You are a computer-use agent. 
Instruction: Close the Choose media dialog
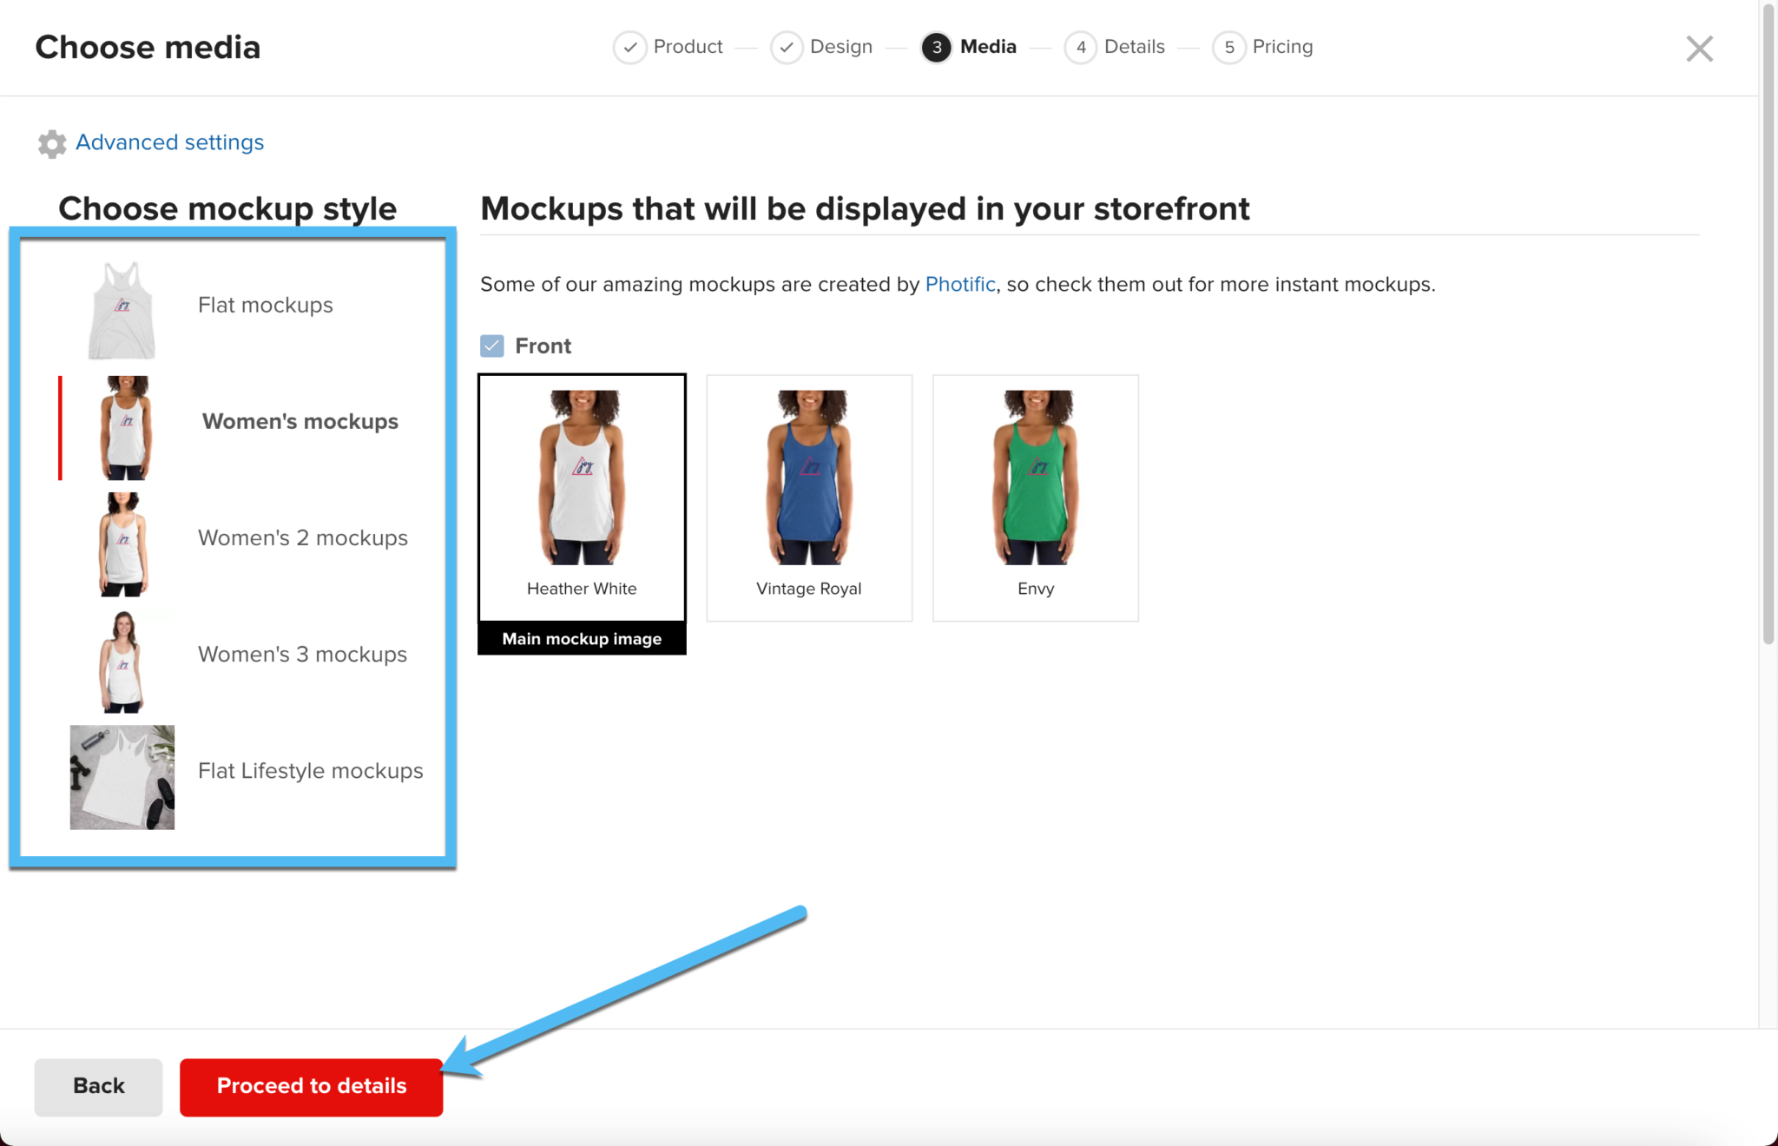click(1699, 49)
